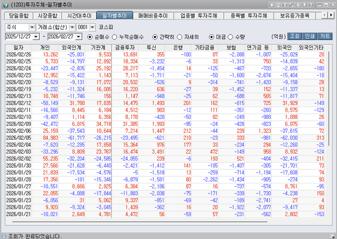Select the 순매수 radio button
This screenshot has width=337, height=239.
coord(90,37)
